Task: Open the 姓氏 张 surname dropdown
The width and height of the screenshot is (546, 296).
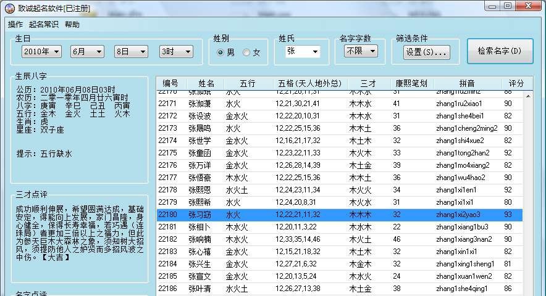Action: pyautogui.click(x=303, y=51)
